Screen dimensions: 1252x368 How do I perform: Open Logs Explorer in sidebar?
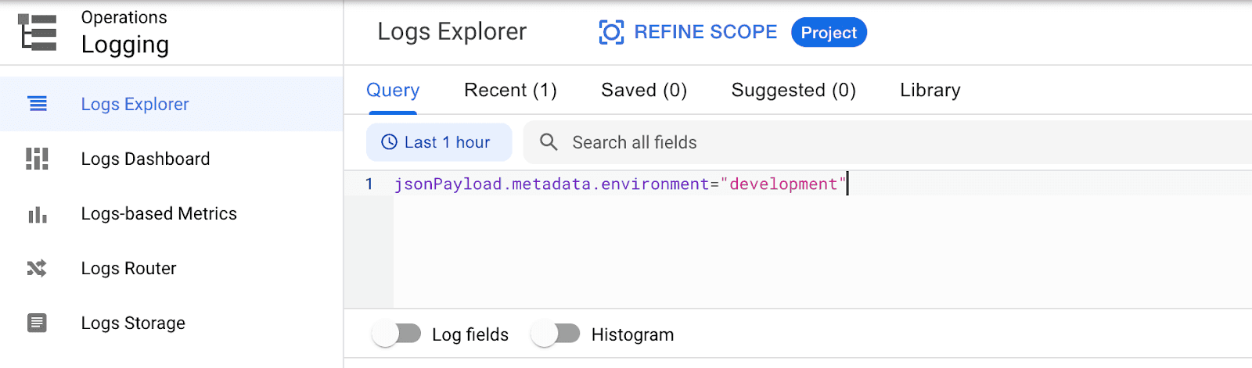171,104
